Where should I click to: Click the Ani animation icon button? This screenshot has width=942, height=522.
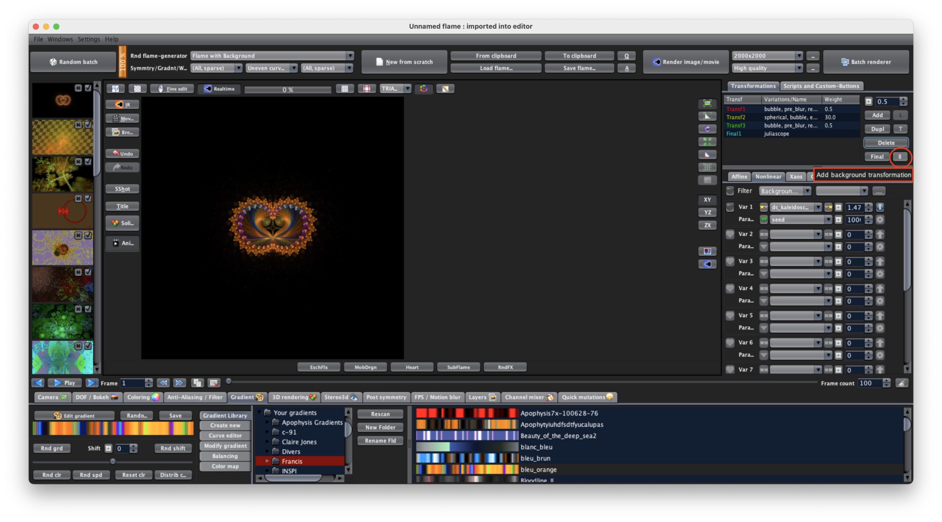coord(123,243)
